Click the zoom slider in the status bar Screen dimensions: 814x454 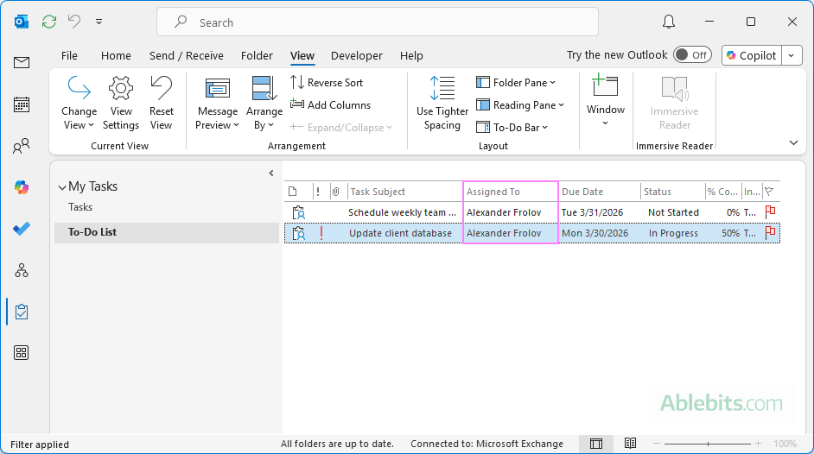(708, 444)
